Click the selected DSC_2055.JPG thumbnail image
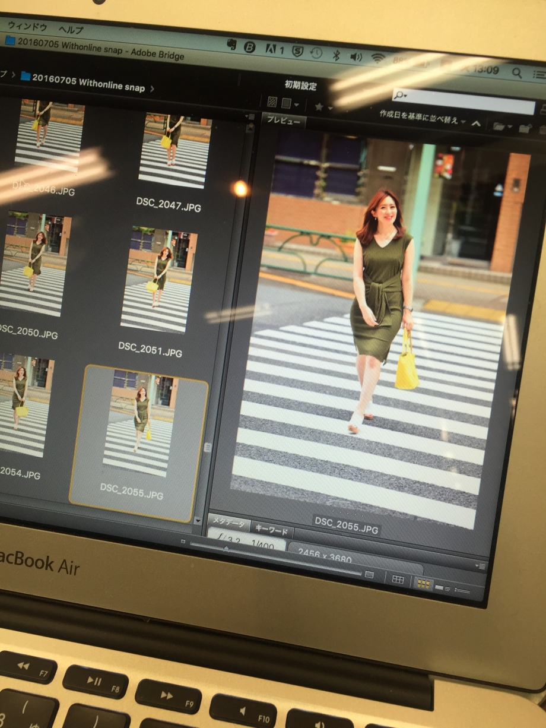 coord(138,423)
